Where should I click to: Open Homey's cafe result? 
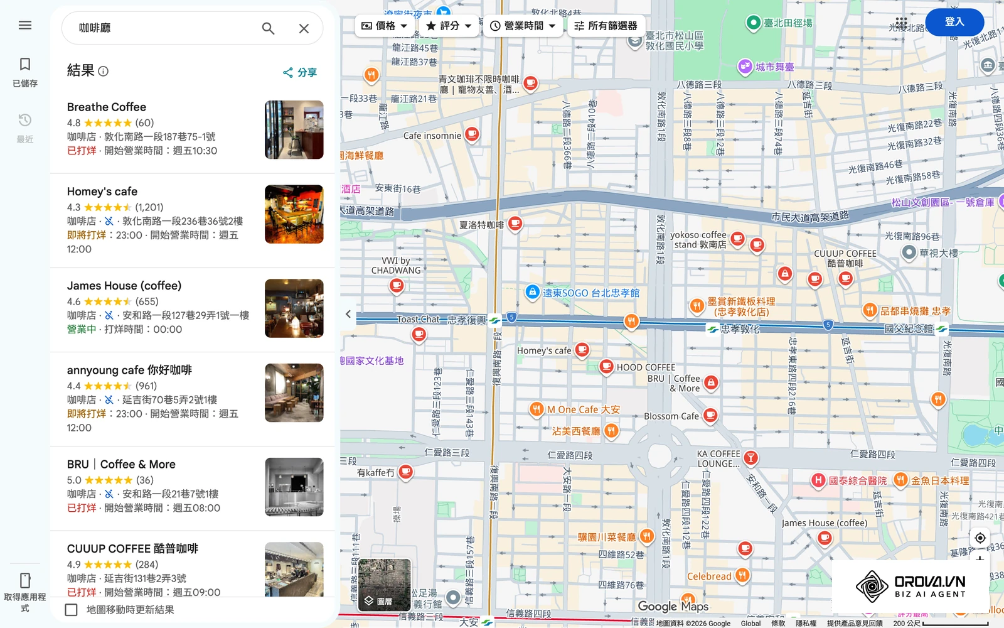pos(193,220)
